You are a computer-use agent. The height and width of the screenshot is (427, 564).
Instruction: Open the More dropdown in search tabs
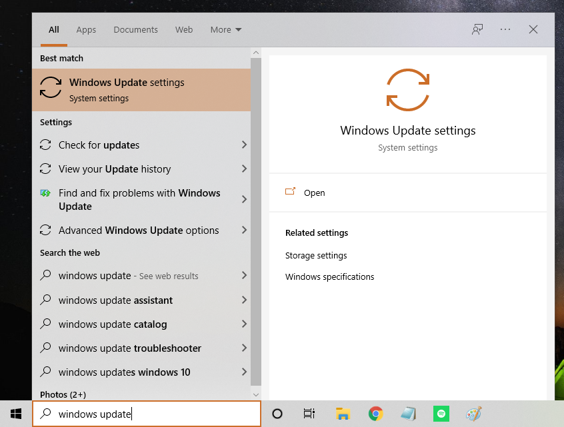[225, 30]
